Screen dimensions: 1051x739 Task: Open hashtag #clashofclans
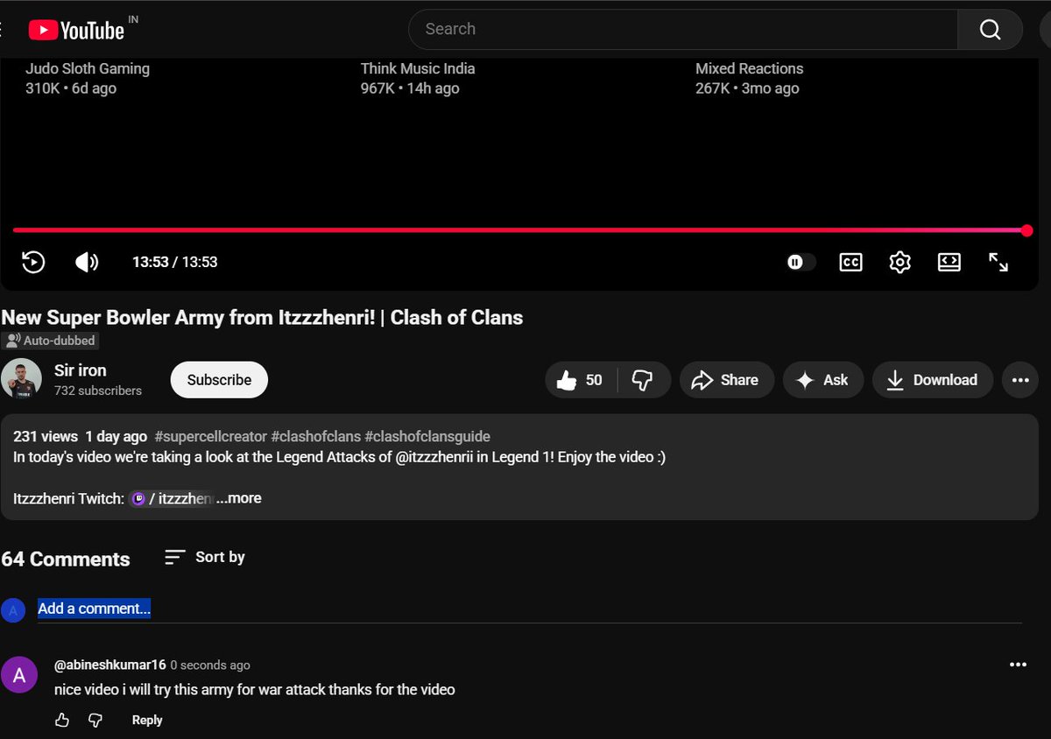(315, 436)
